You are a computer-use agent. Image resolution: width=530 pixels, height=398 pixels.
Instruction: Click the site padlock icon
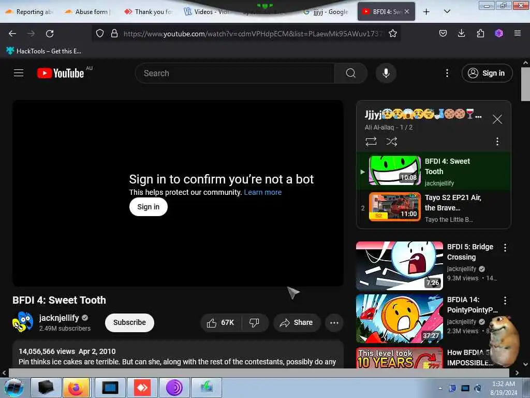coord(114,33)
